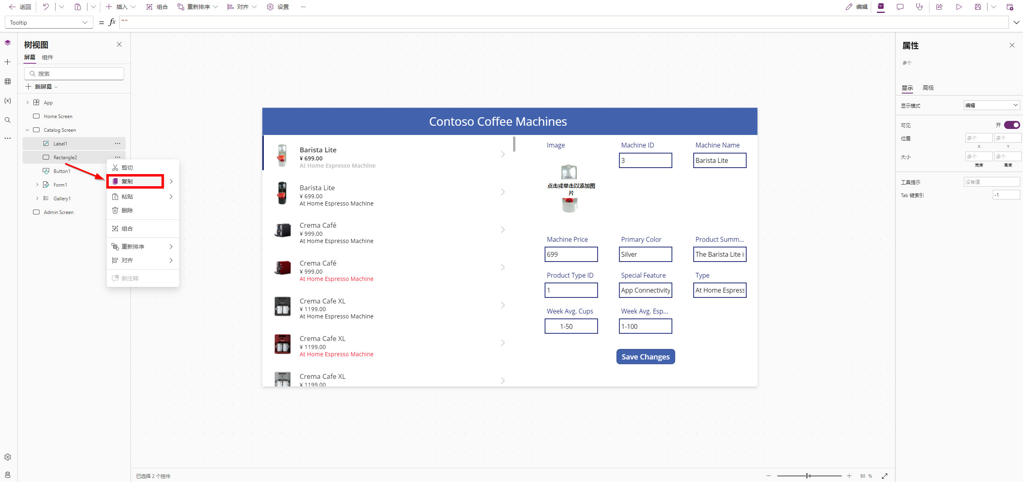Open the 显示模式 display mode dropdown

pos(991,105)
